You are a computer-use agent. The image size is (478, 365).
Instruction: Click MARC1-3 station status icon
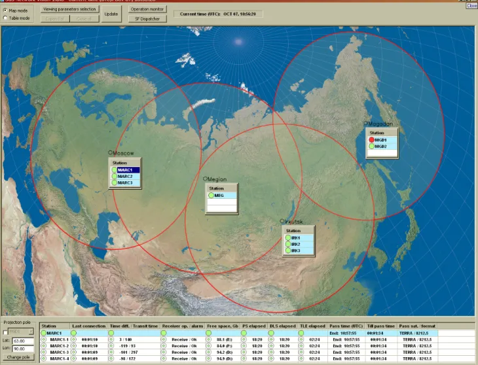click(44, 352)
